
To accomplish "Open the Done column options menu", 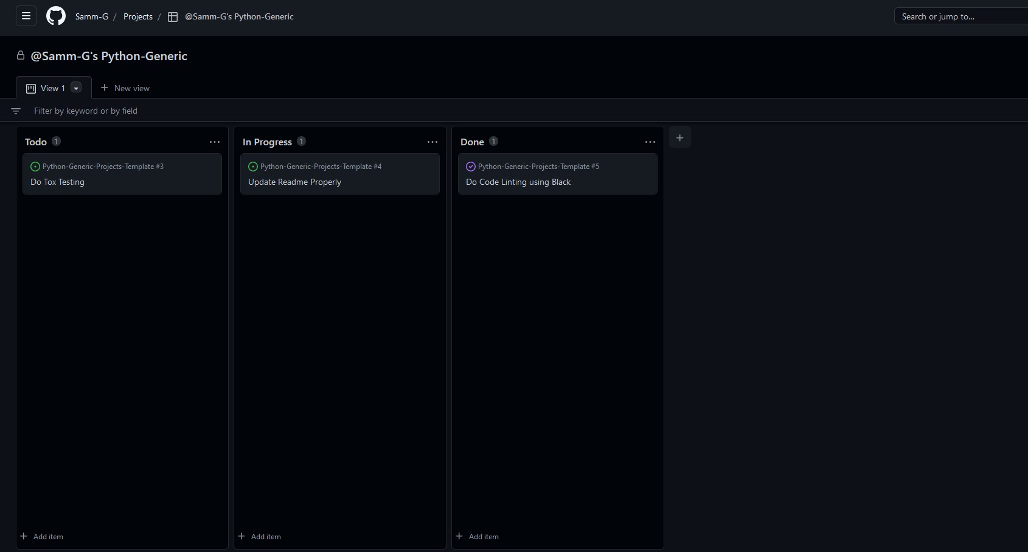I will [650, 142].
